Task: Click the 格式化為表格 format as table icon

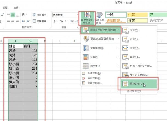Action: [x=99, y=18]
